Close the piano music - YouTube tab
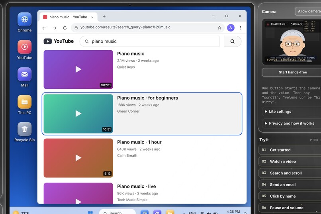321x214 pixels. click(92, 17)
